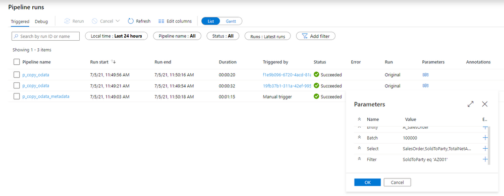Click the Add filter button

[x=316, y=36]
